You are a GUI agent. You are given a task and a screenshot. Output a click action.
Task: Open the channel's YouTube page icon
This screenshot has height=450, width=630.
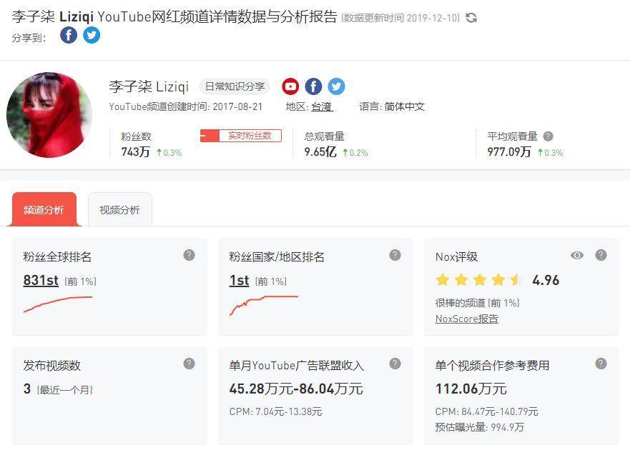pyautogui.click(x=290, y=86)
